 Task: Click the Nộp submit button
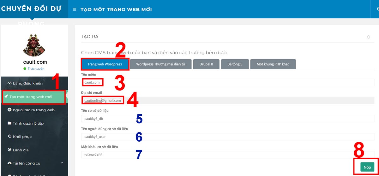tap(367, 167)
